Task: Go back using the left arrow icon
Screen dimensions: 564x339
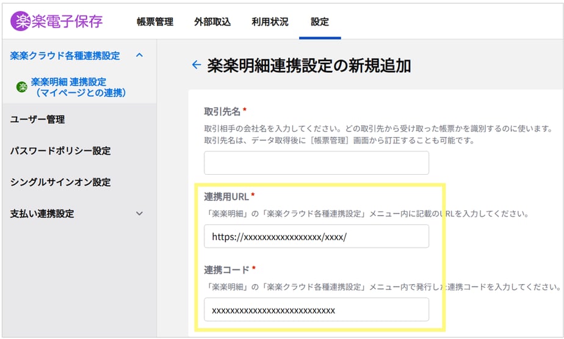Action: (x=197, y=65)
